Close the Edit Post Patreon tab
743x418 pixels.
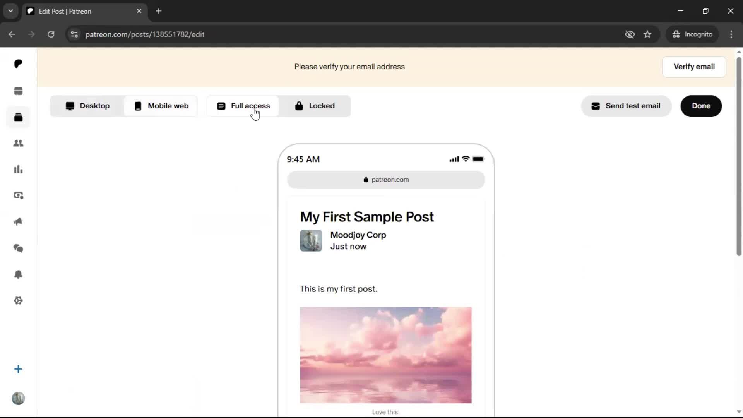pyautogui.click(x=139, y=11)
